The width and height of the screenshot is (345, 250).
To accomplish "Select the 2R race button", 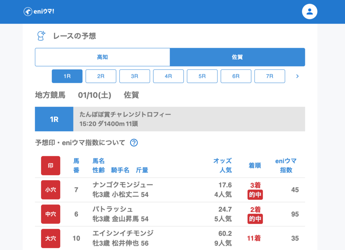I will click(101, 76).
